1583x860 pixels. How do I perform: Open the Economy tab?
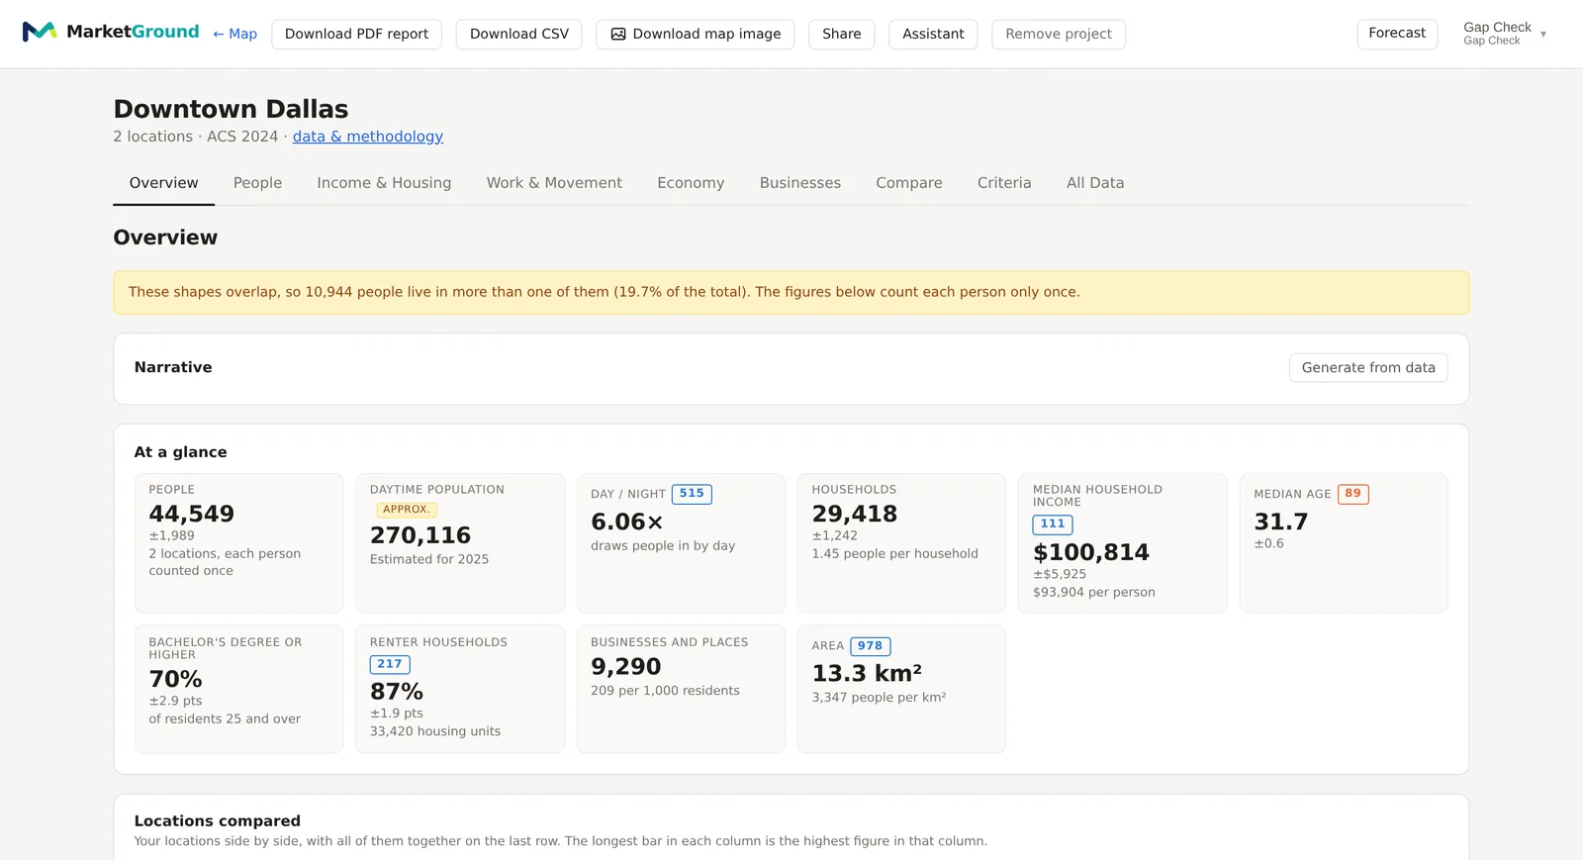(x=691, y=183)
